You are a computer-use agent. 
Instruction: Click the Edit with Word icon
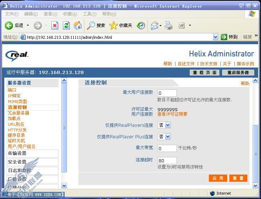[182, 26]
